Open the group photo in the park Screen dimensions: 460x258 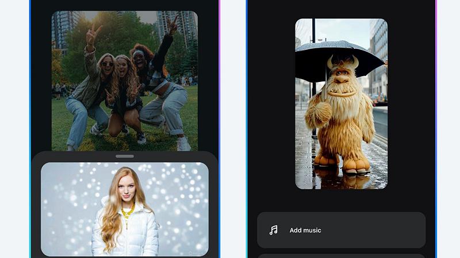point(124,81)
